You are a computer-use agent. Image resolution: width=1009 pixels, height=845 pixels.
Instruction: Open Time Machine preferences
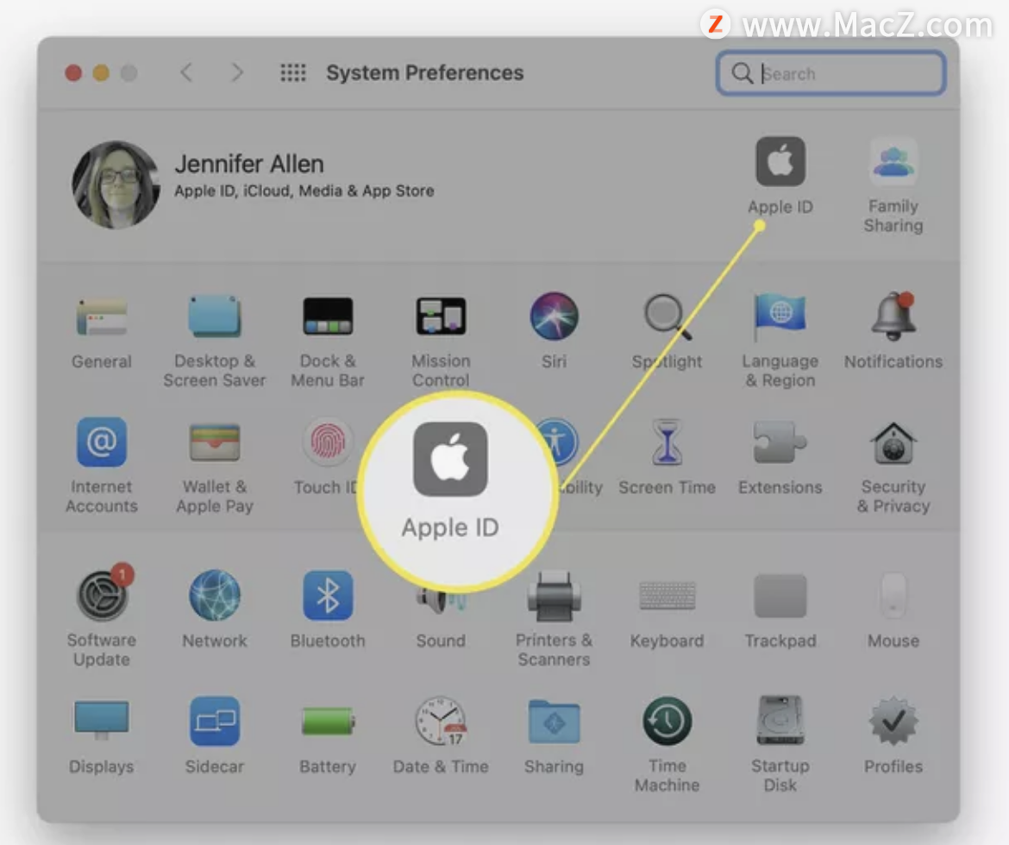[667, 721]
